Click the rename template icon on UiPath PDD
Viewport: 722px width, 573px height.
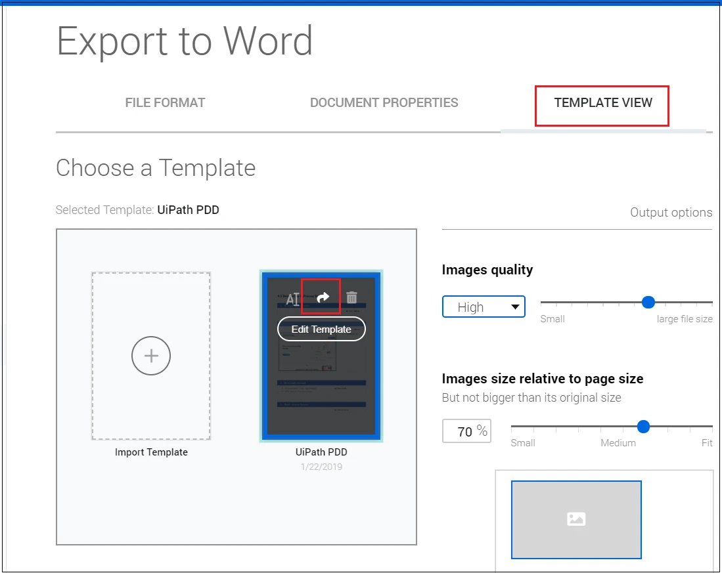pos(293,299)
